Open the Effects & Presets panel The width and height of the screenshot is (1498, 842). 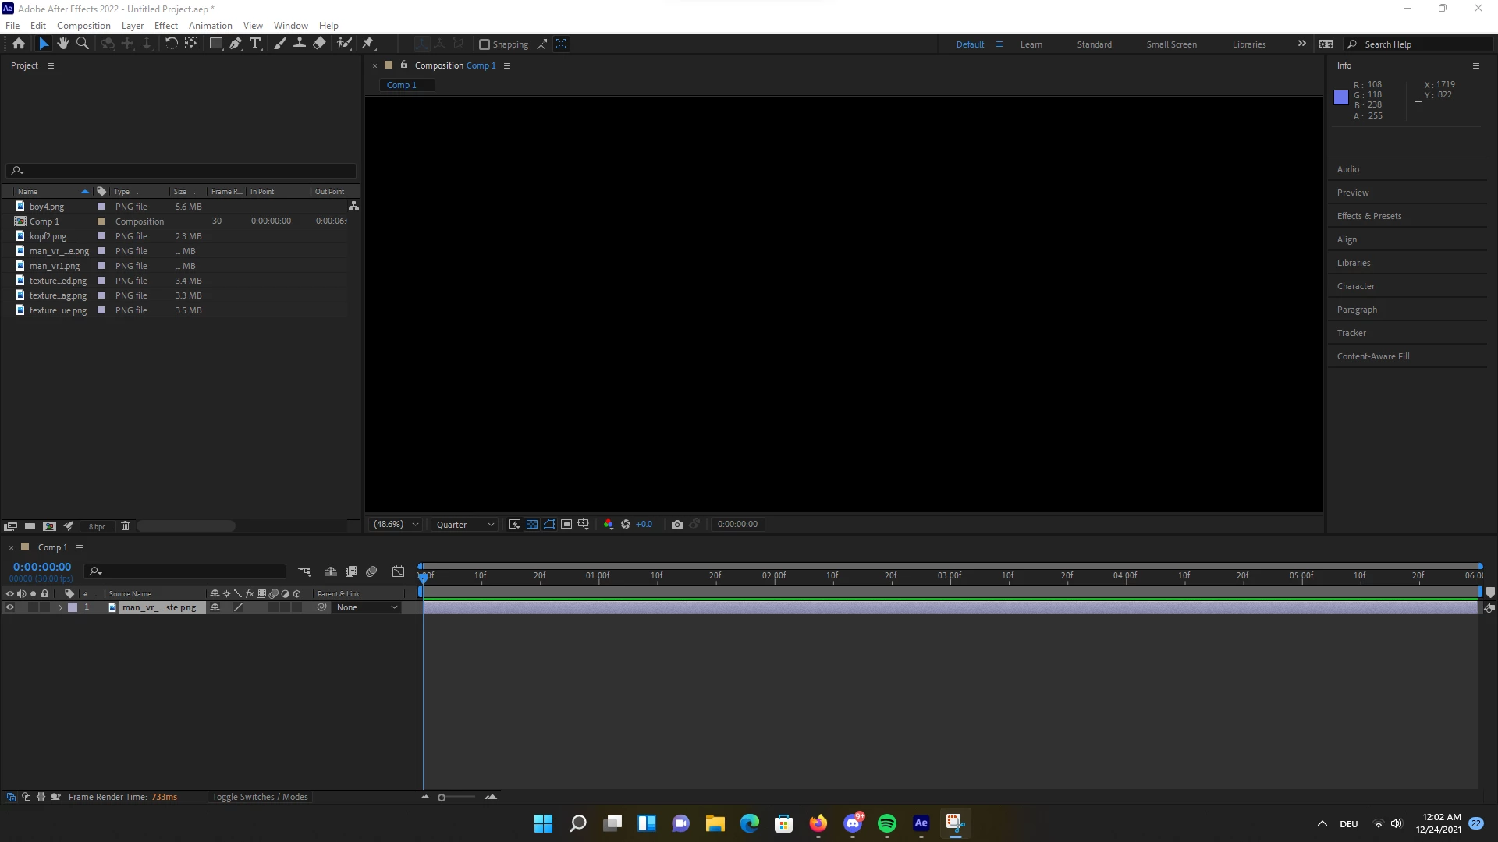(x=1368, y=216)
